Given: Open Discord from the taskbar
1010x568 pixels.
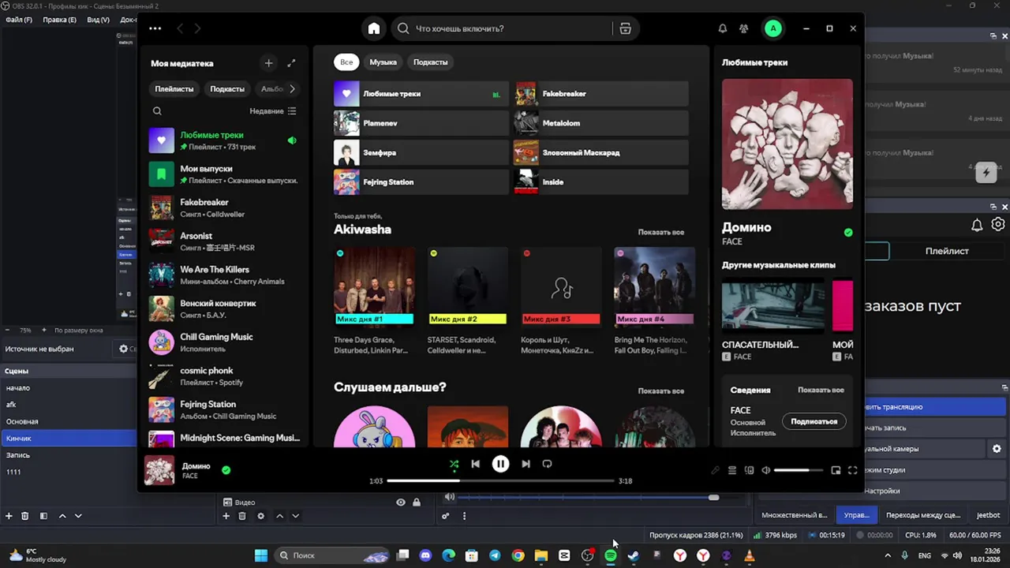Looking at the screenshot, I should pyautogui.click(x=425, y=555).
